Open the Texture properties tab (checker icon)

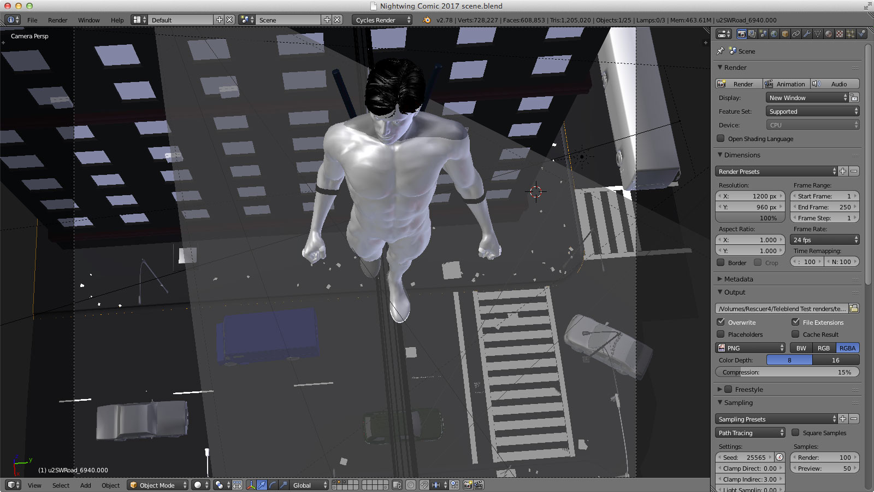(840, 34)
